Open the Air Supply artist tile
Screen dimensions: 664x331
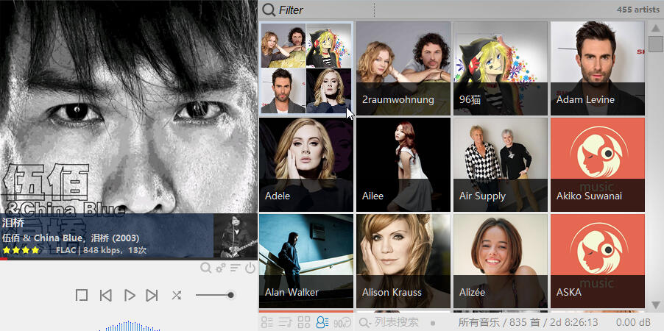tap(501, 165)
